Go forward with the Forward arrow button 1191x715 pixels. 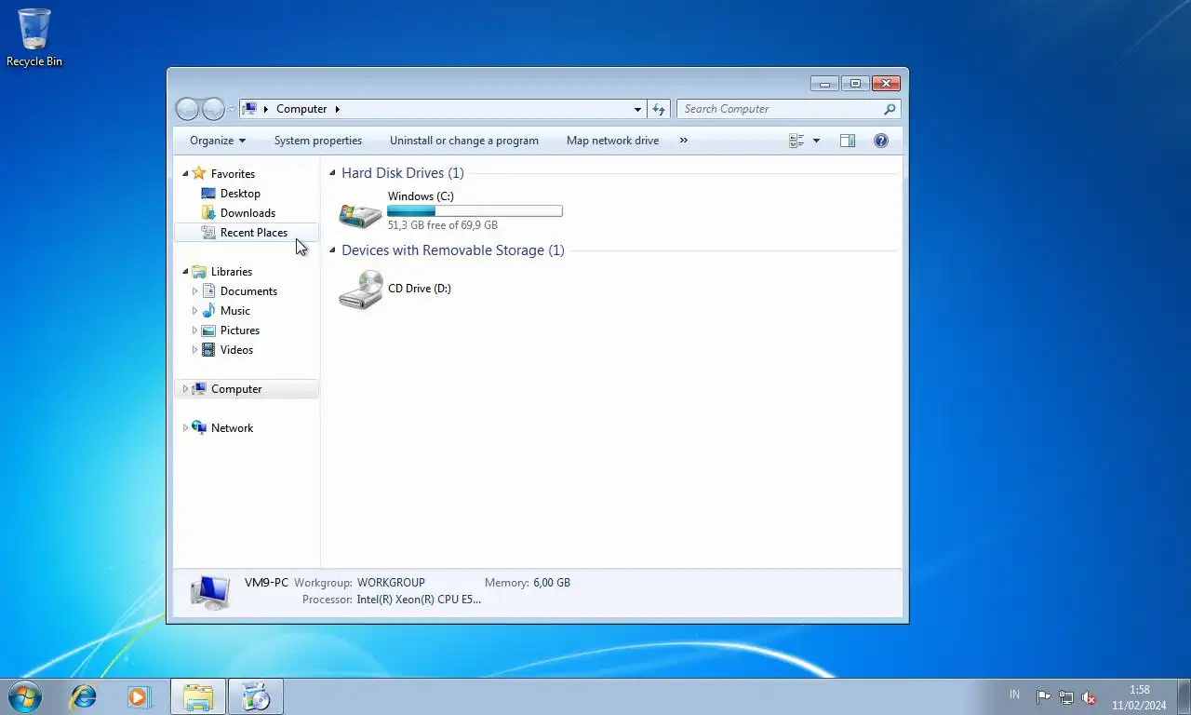tap(213, 109)
